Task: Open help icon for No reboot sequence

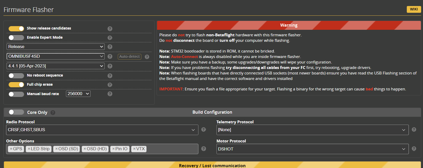Action: 110,76
